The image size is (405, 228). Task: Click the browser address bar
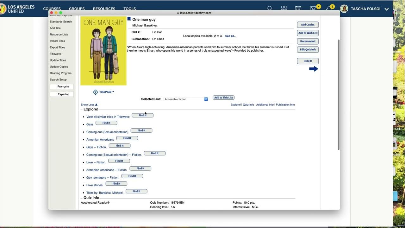click(x=194, y=13)
